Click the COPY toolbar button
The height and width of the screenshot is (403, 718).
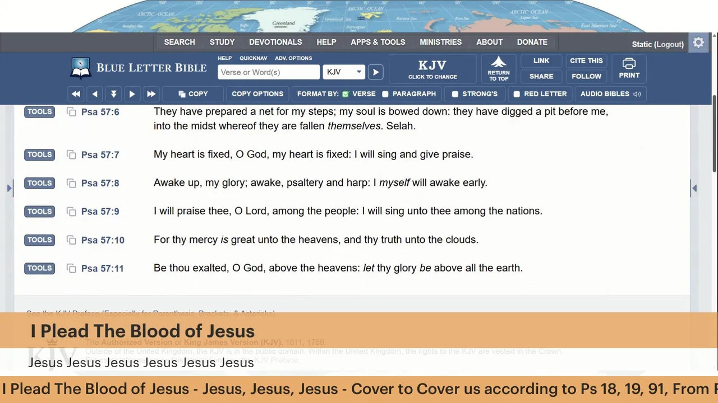pos(193,94)
